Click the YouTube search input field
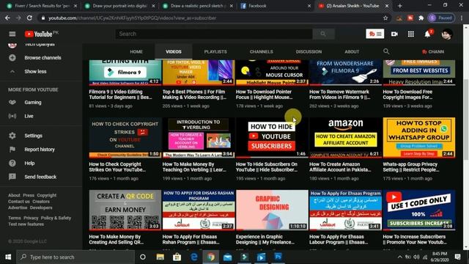Screen dimensions: 469x264 [214, 34]
